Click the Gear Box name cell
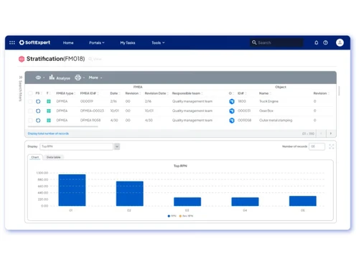This screenshot has width=359, height=269. point(266,111)
